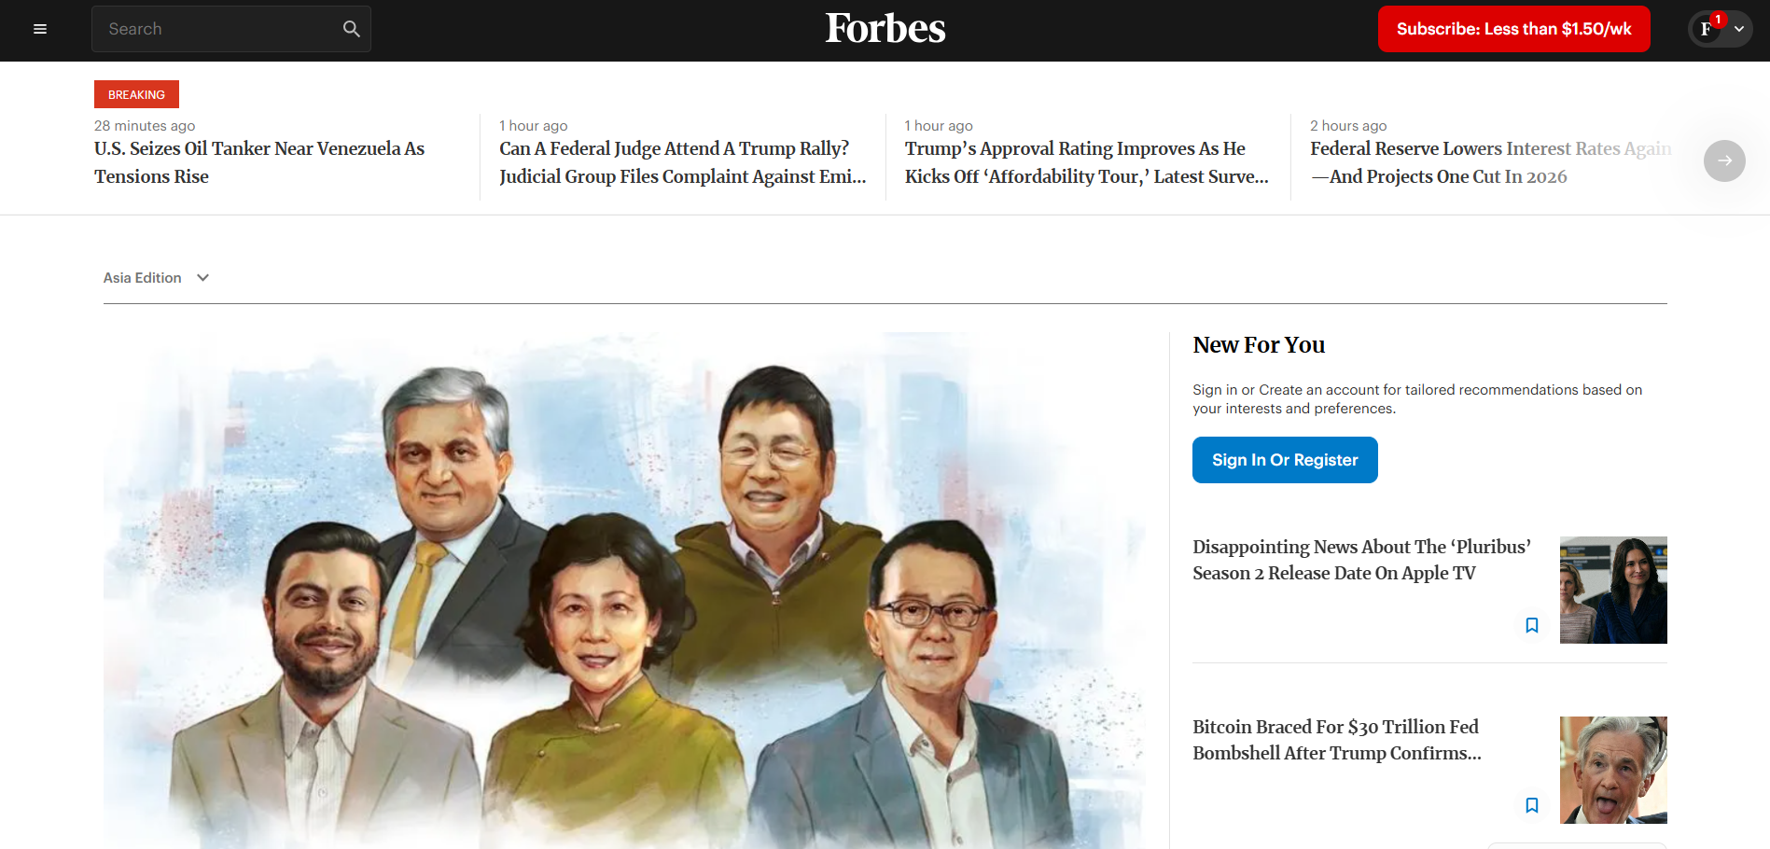Select the BREAKING news tag
The image size is (1770, 849).
coord(136,94)
